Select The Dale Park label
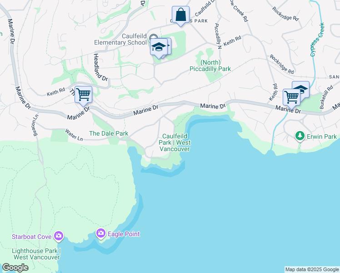This screenshot has width=340, height=273. point(109,133)
